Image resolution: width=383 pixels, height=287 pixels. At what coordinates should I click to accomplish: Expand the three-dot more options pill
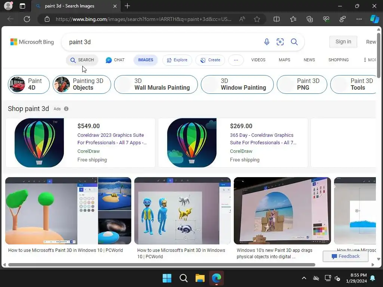click(236, 60)
